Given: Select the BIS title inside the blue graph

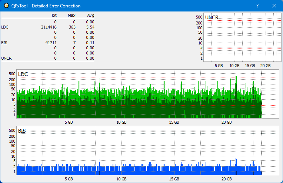Looking at the screenshot, I should pos(22,131).
